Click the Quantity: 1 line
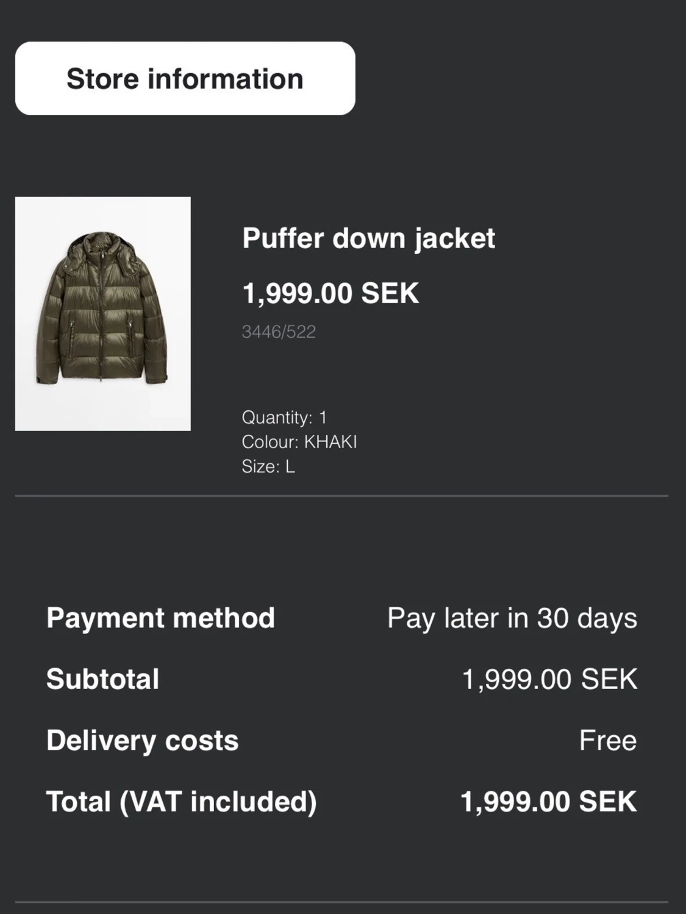Image resolution: width=686 pixels, height=914 pixels. coord(284,418)
